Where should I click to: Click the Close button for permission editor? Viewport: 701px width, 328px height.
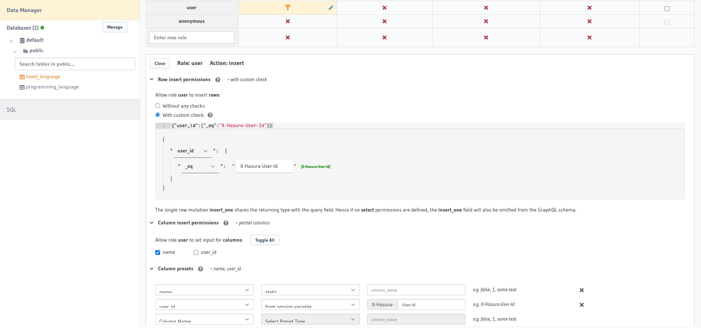point(160,64)
